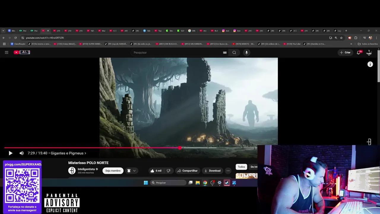Viewport: 380px width, 214px height.
Task: Open Enéas Metal bookmark
Action: [65, 44]
